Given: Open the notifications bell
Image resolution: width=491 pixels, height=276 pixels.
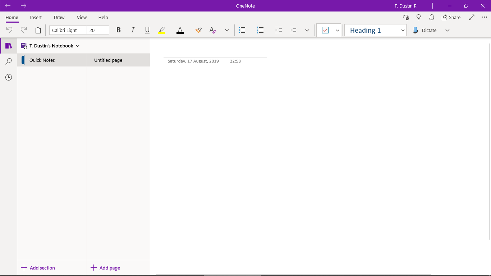Looking at the screenshot, I should (432, 17).
